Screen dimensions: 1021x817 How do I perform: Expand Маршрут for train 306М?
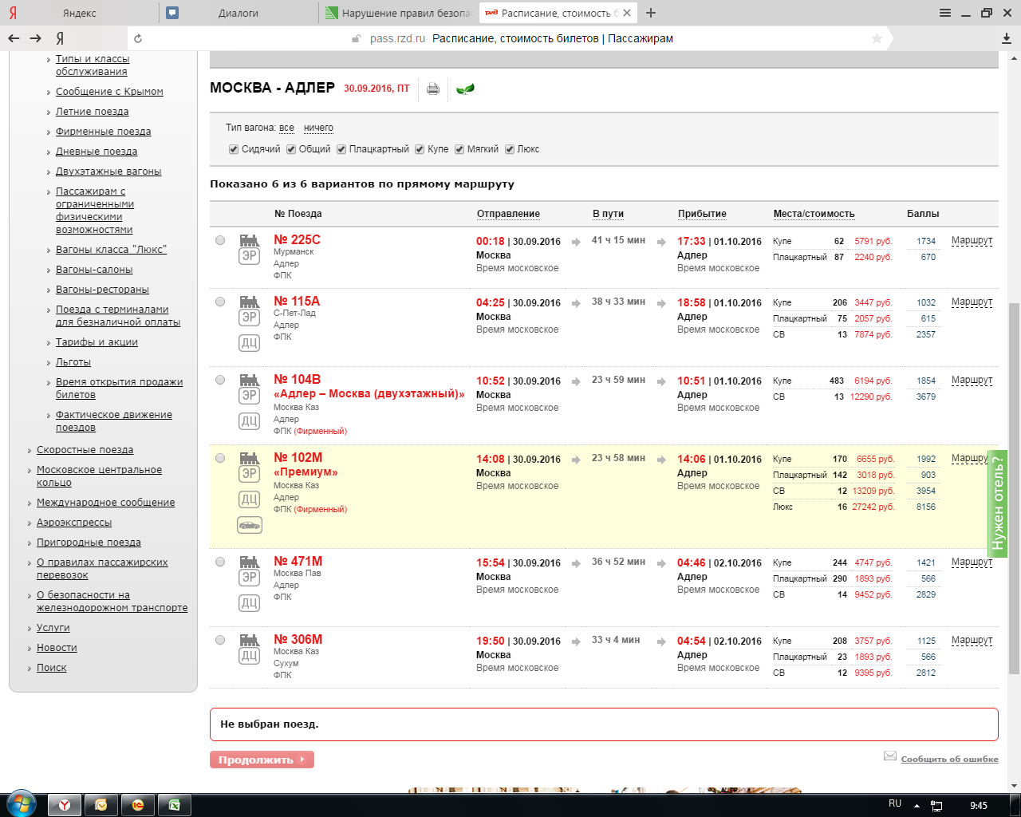click(x=972, y=640)
